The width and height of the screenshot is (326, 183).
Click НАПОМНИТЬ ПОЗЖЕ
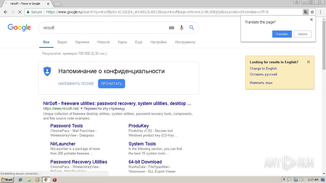coord(76,84)
